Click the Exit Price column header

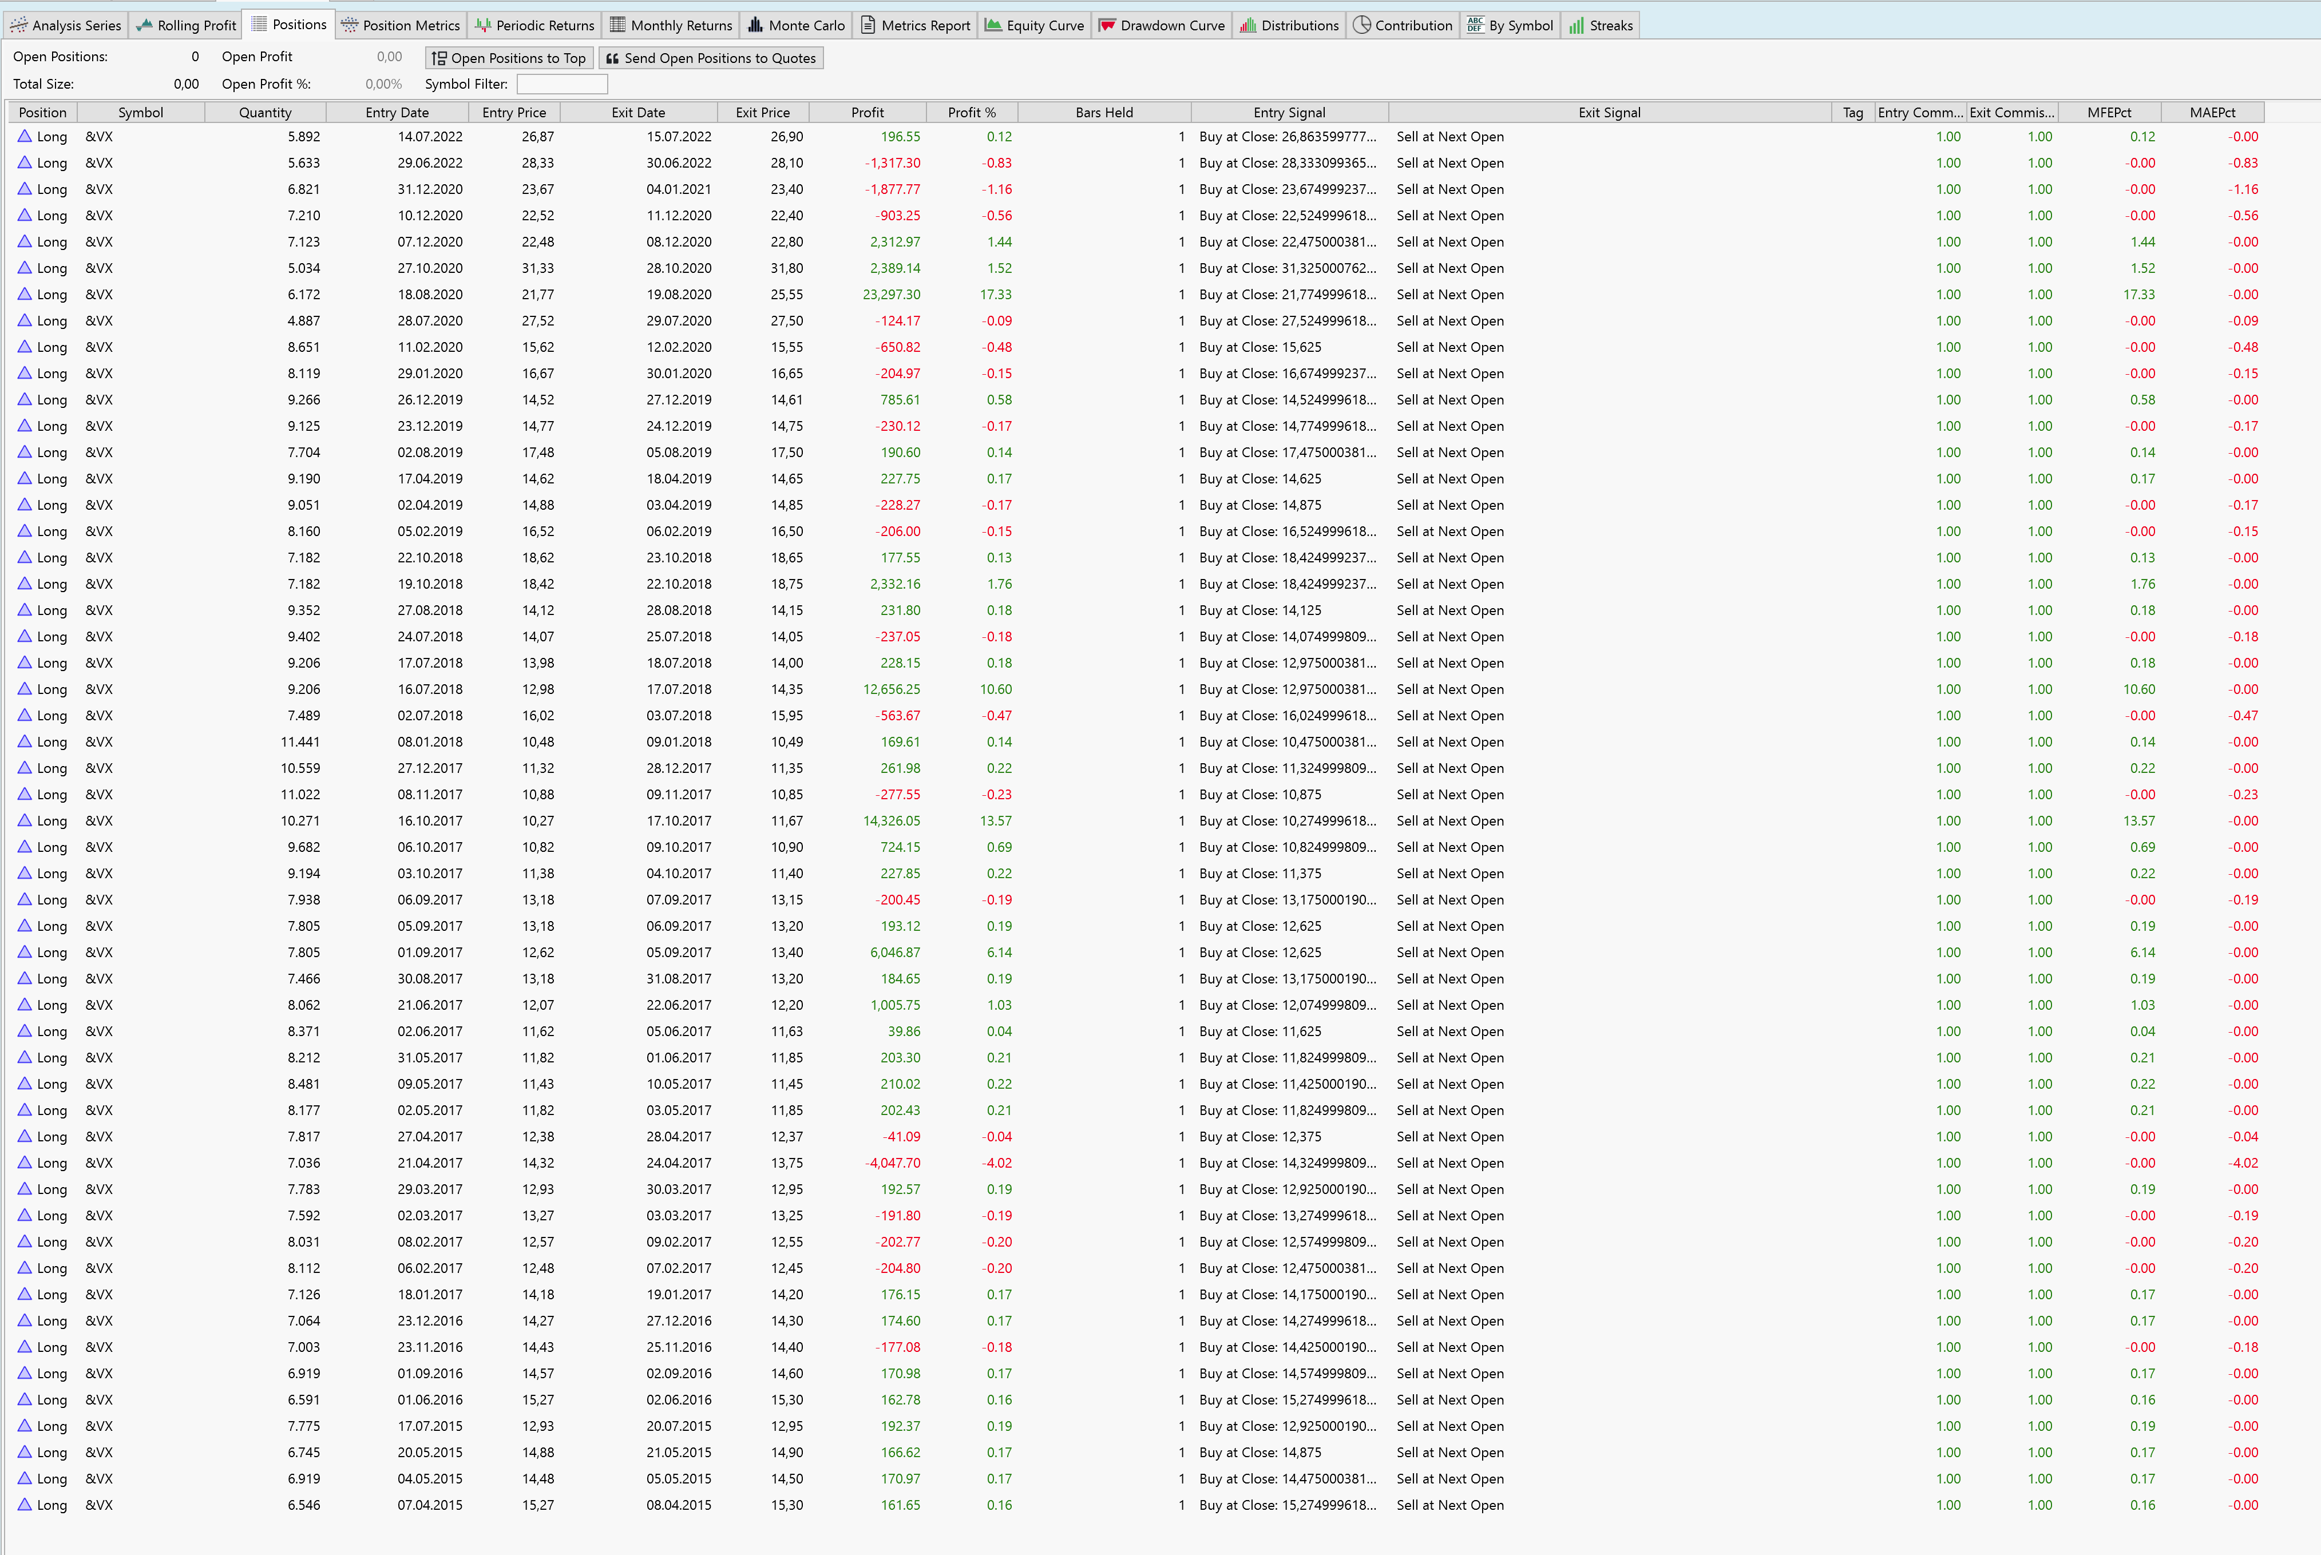[762, 112]
